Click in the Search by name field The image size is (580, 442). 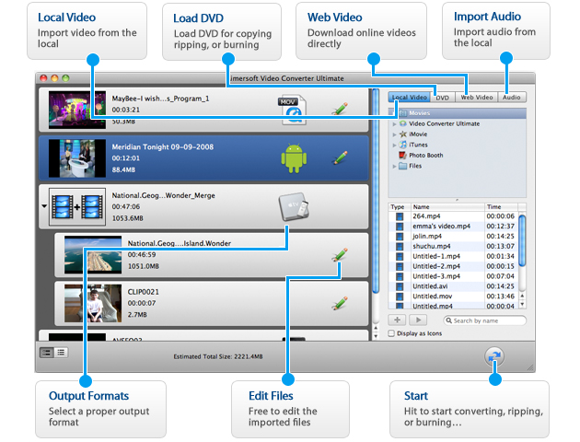pos(484,320)
